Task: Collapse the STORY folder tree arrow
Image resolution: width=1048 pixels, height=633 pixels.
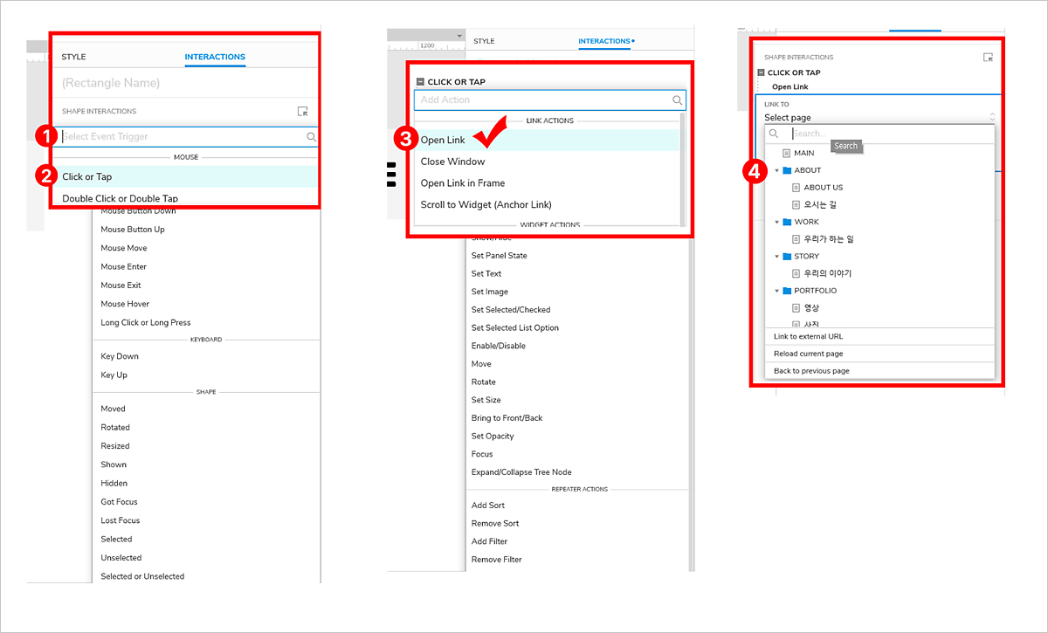Action: pos(776,257)
